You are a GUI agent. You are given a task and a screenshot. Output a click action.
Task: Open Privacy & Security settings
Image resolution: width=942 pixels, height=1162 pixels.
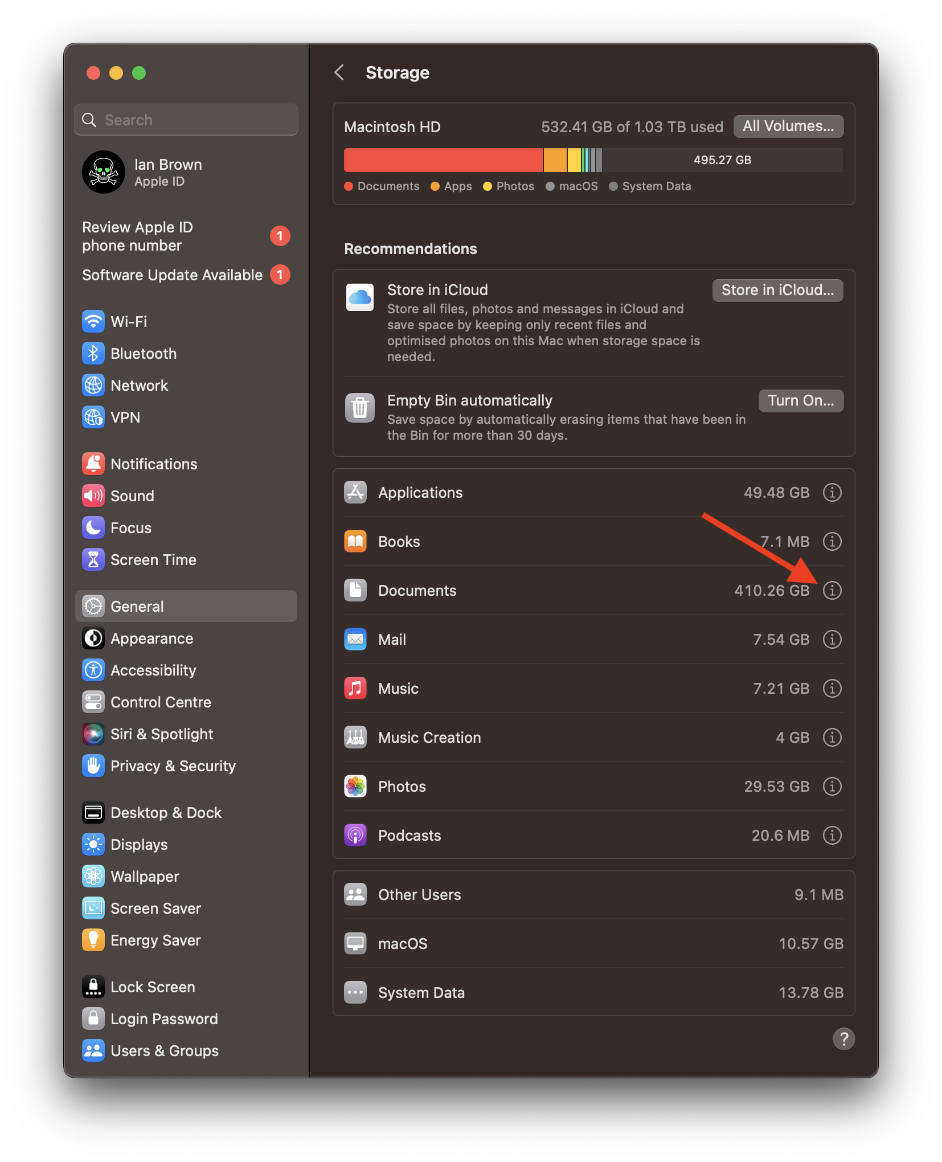click(x=186, y=766)
